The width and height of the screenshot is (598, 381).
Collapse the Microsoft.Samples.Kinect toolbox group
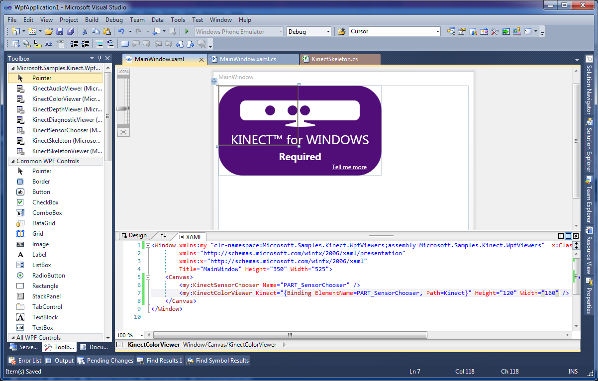point(12,68)
